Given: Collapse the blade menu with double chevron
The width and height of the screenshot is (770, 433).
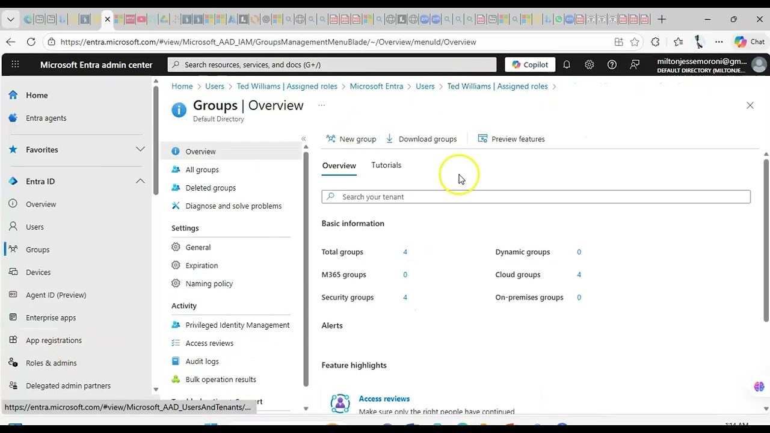Looking at the screenshot, I should tap(304, 139).
